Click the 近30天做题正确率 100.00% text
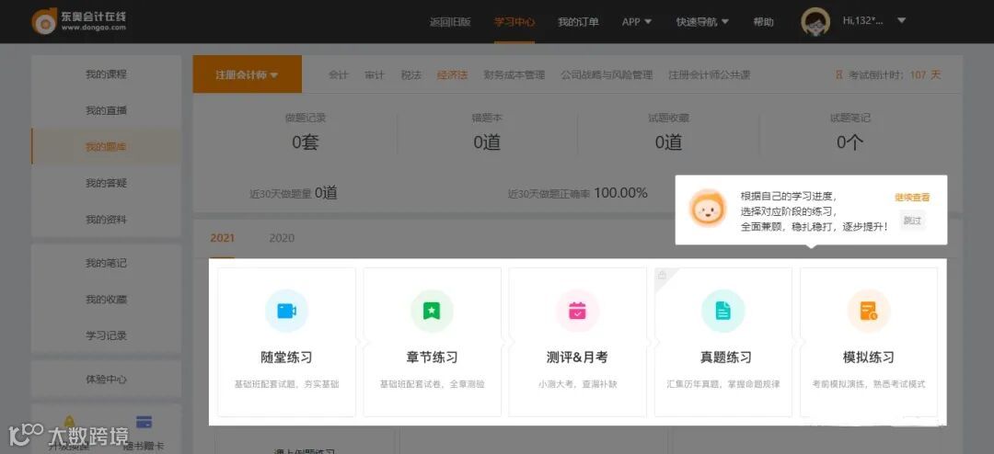994x454 pixels. pos(577,193)
